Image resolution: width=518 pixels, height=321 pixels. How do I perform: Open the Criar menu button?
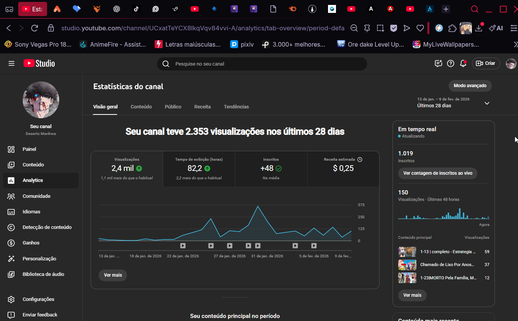(x=486, y=64)
